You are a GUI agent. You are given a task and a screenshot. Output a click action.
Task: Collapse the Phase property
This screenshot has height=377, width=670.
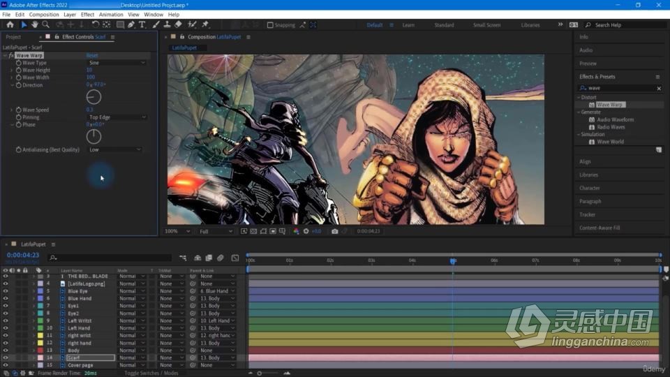tap(12, 125)
